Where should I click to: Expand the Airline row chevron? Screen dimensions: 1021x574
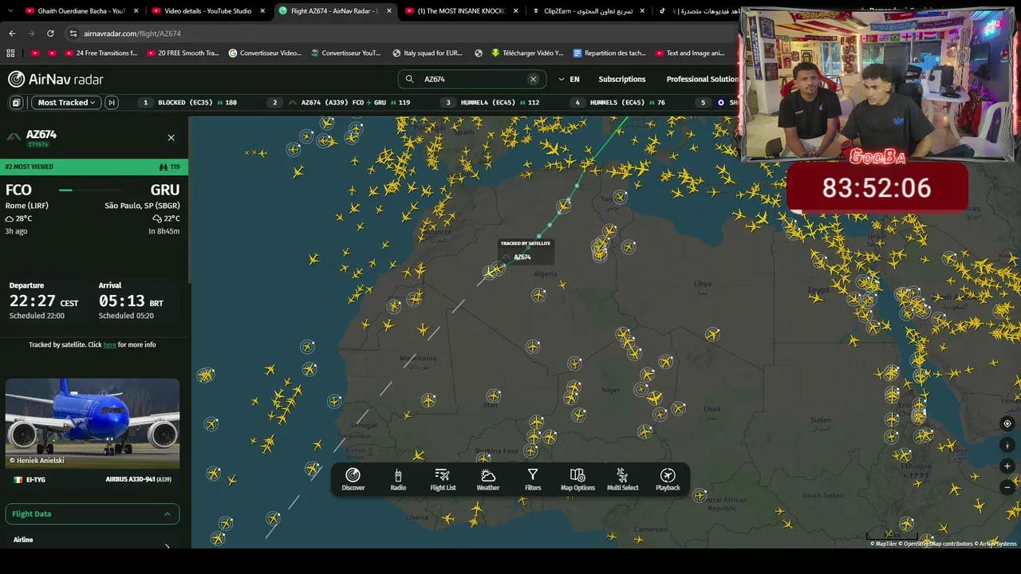167,545
